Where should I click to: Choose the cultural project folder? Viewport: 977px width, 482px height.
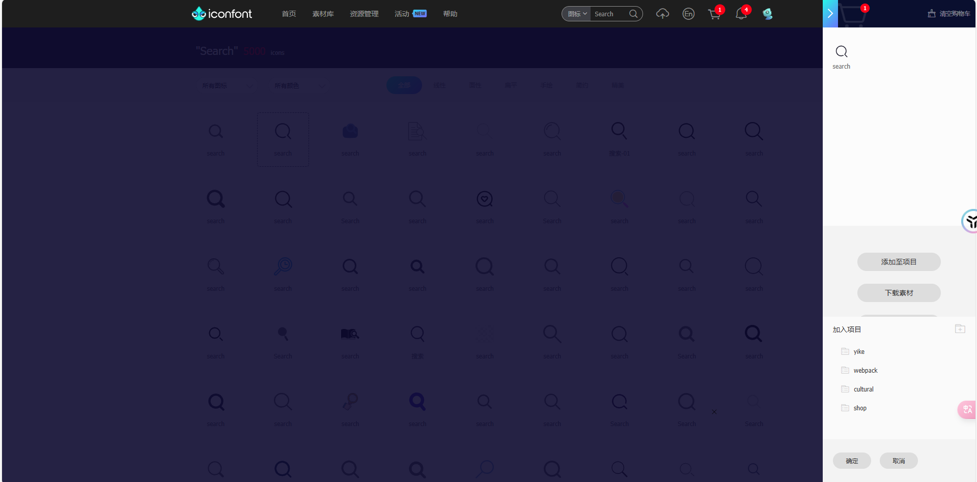863,389
